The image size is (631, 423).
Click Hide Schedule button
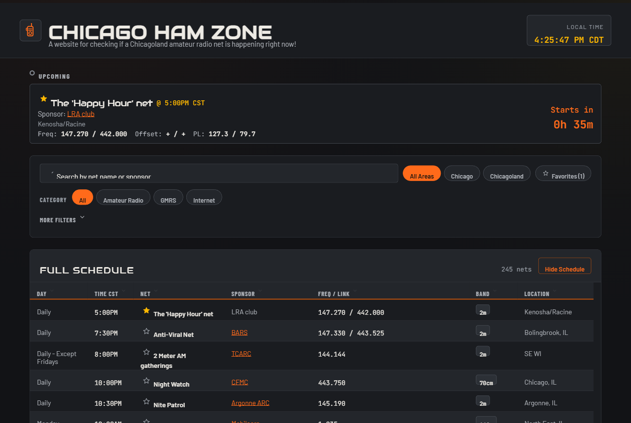pos(564,266)
